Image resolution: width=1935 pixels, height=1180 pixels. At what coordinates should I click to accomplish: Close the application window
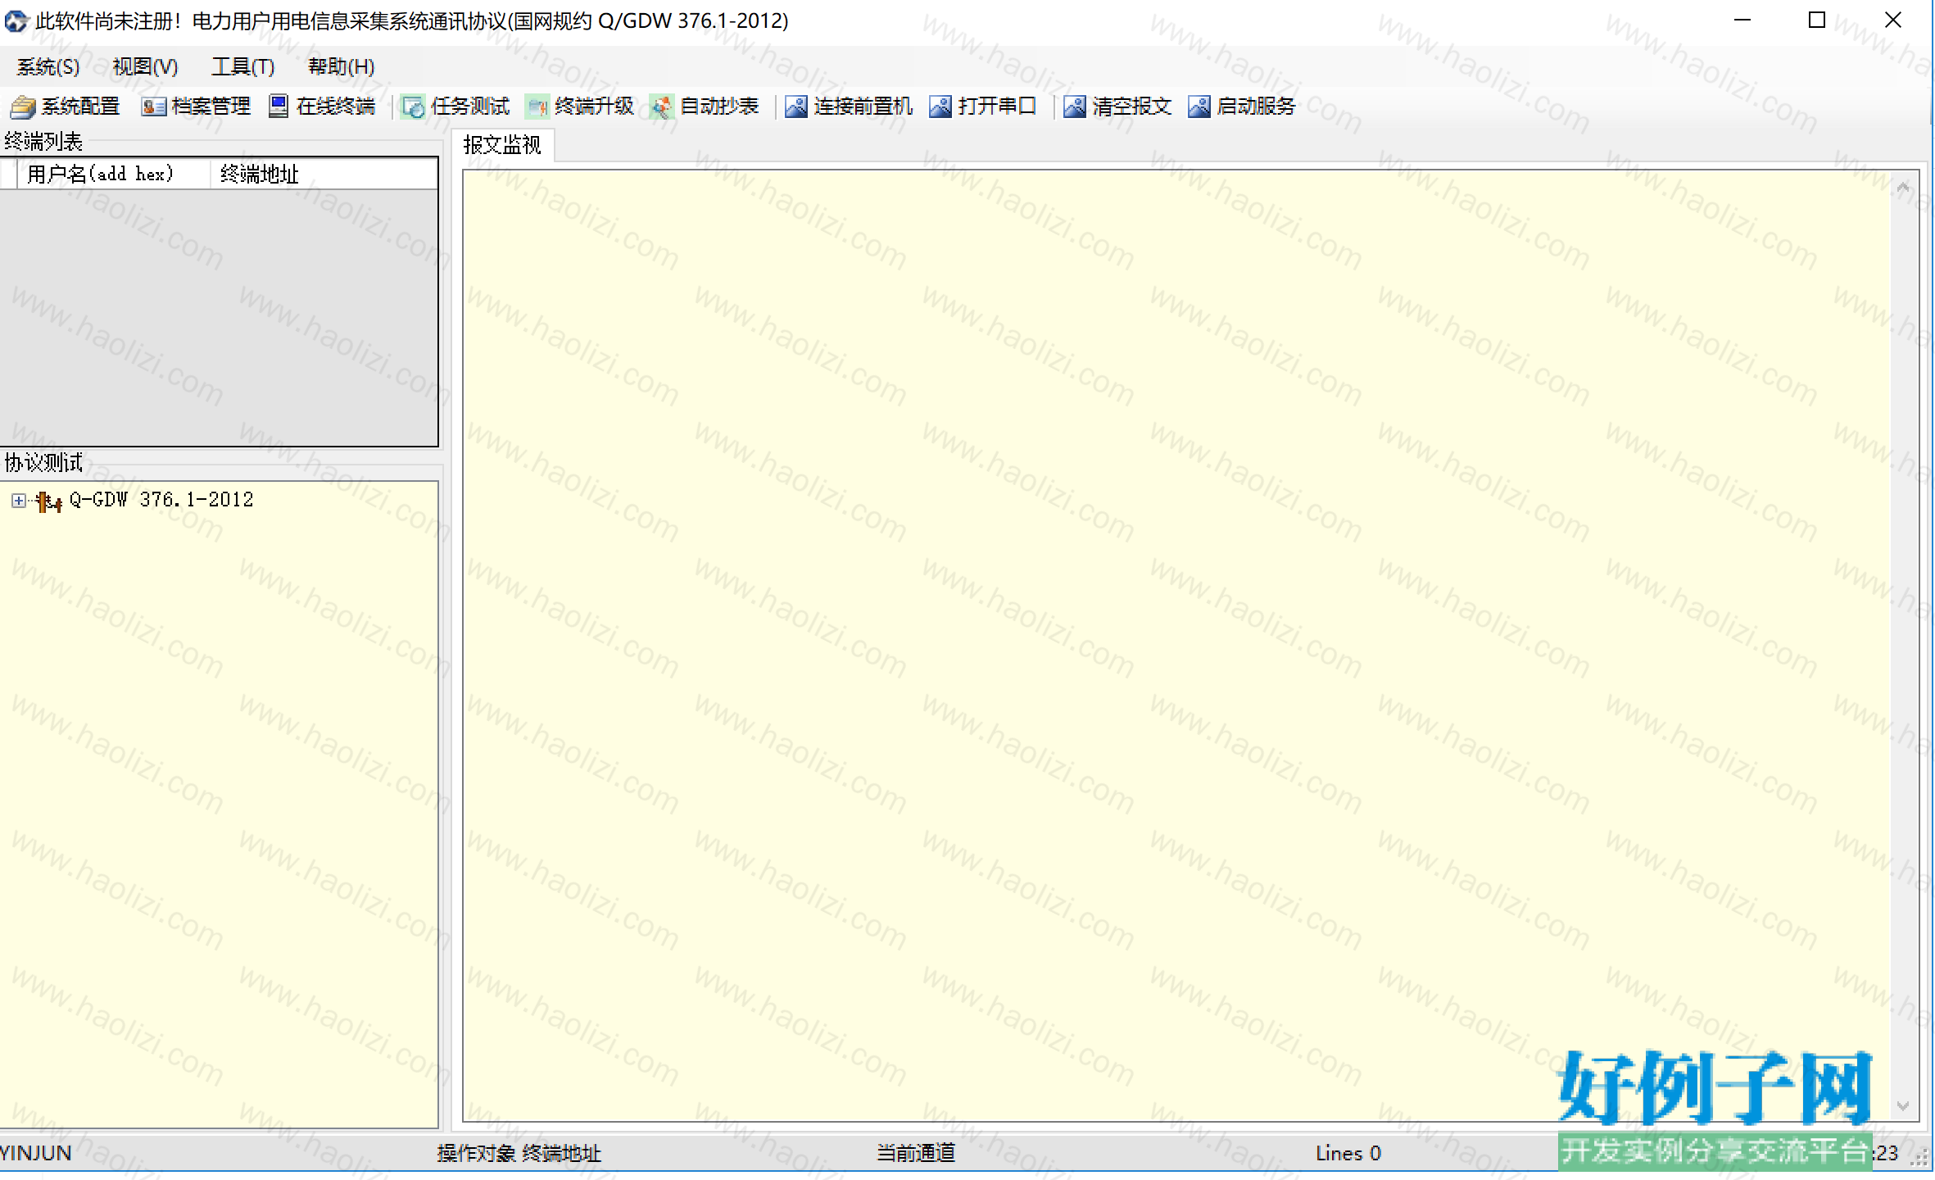[x=1893, y=20]
